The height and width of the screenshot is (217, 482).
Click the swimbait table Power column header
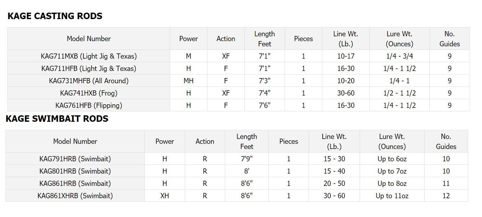[165, 141]
